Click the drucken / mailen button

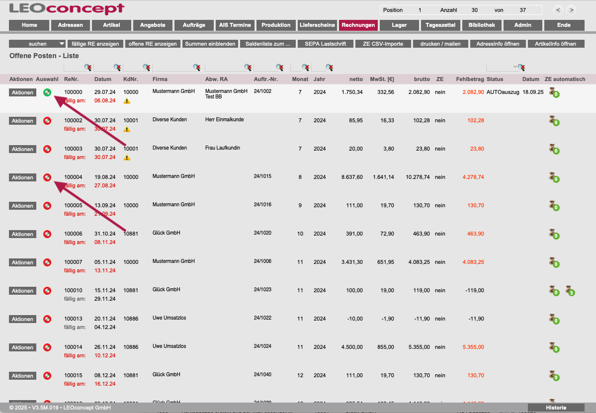pos(440,44)
